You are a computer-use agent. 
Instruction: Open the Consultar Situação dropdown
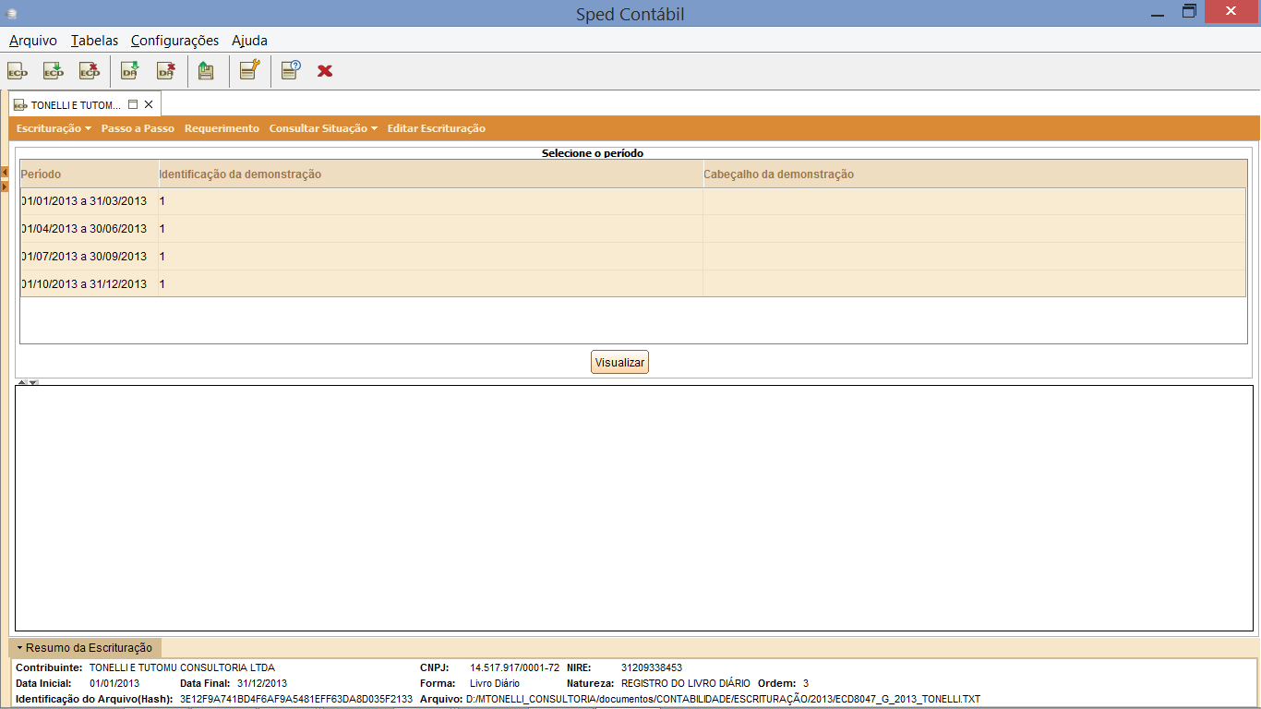[x=323, y=128]
